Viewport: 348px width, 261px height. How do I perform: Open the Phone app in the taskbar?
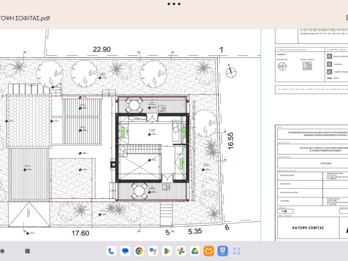coord(111,251)
